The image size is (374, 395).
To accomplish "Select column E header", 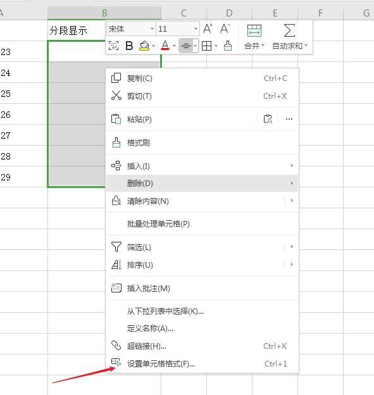I will (275, 13).
